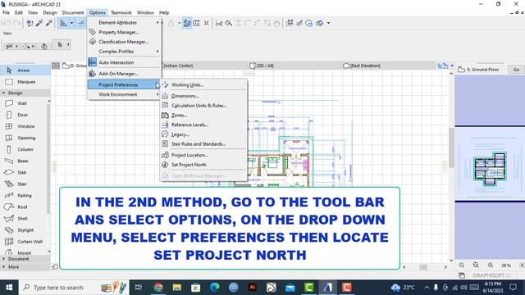Choose Stair Rules and Standards...
Screen dimensions: 525x295
pos(203,144)
